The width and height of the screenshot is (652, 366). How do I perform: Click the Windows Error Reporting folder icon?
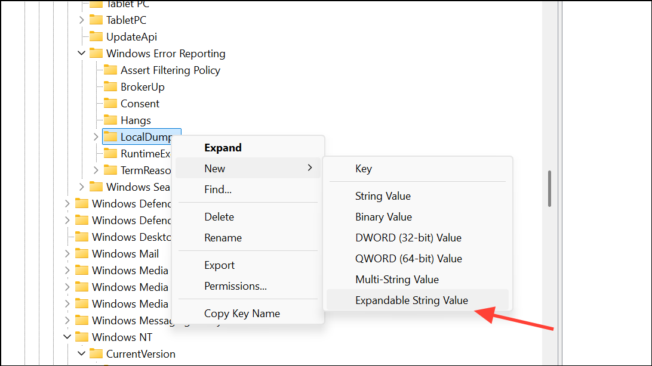(97, 53)
